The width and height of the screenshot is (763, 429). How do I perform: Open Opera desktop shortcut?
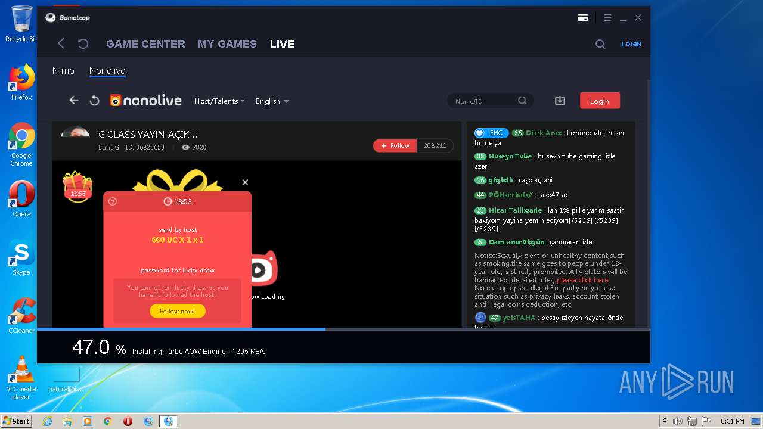coord(21,199)
